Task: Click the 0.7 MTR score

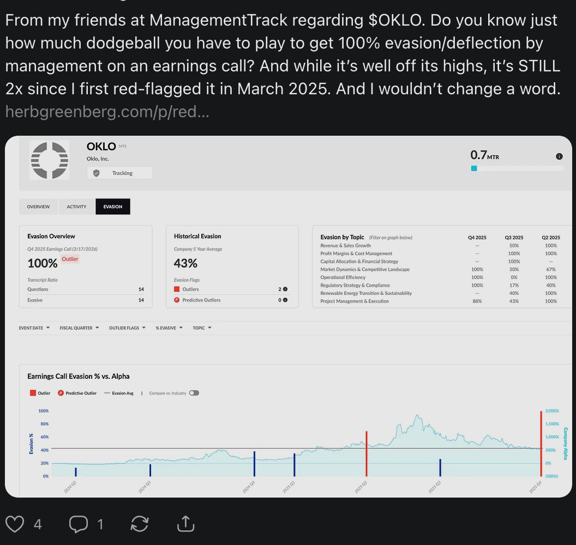Action: (484, 155)
